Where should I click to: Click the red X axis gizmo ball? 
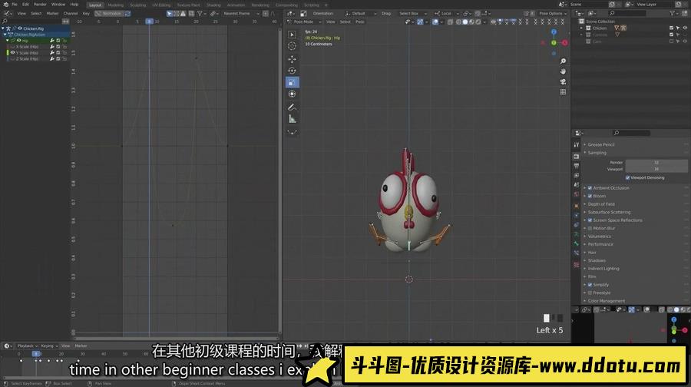point(564,43)
